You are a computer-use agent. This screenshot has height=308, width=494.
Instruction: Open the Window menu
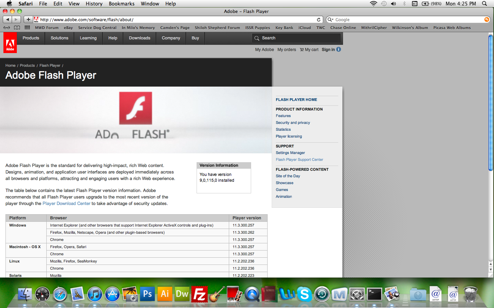(150, 3)
